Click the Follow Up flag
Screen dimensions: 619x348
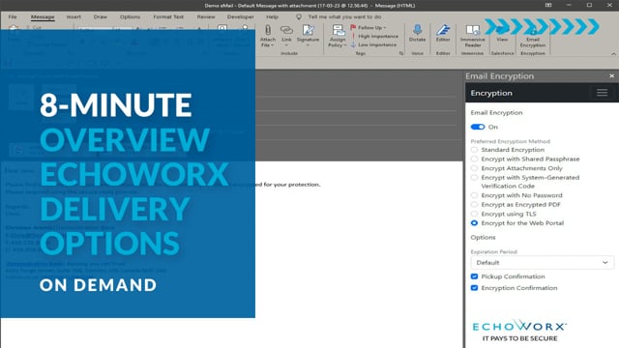tap(353, 28)
